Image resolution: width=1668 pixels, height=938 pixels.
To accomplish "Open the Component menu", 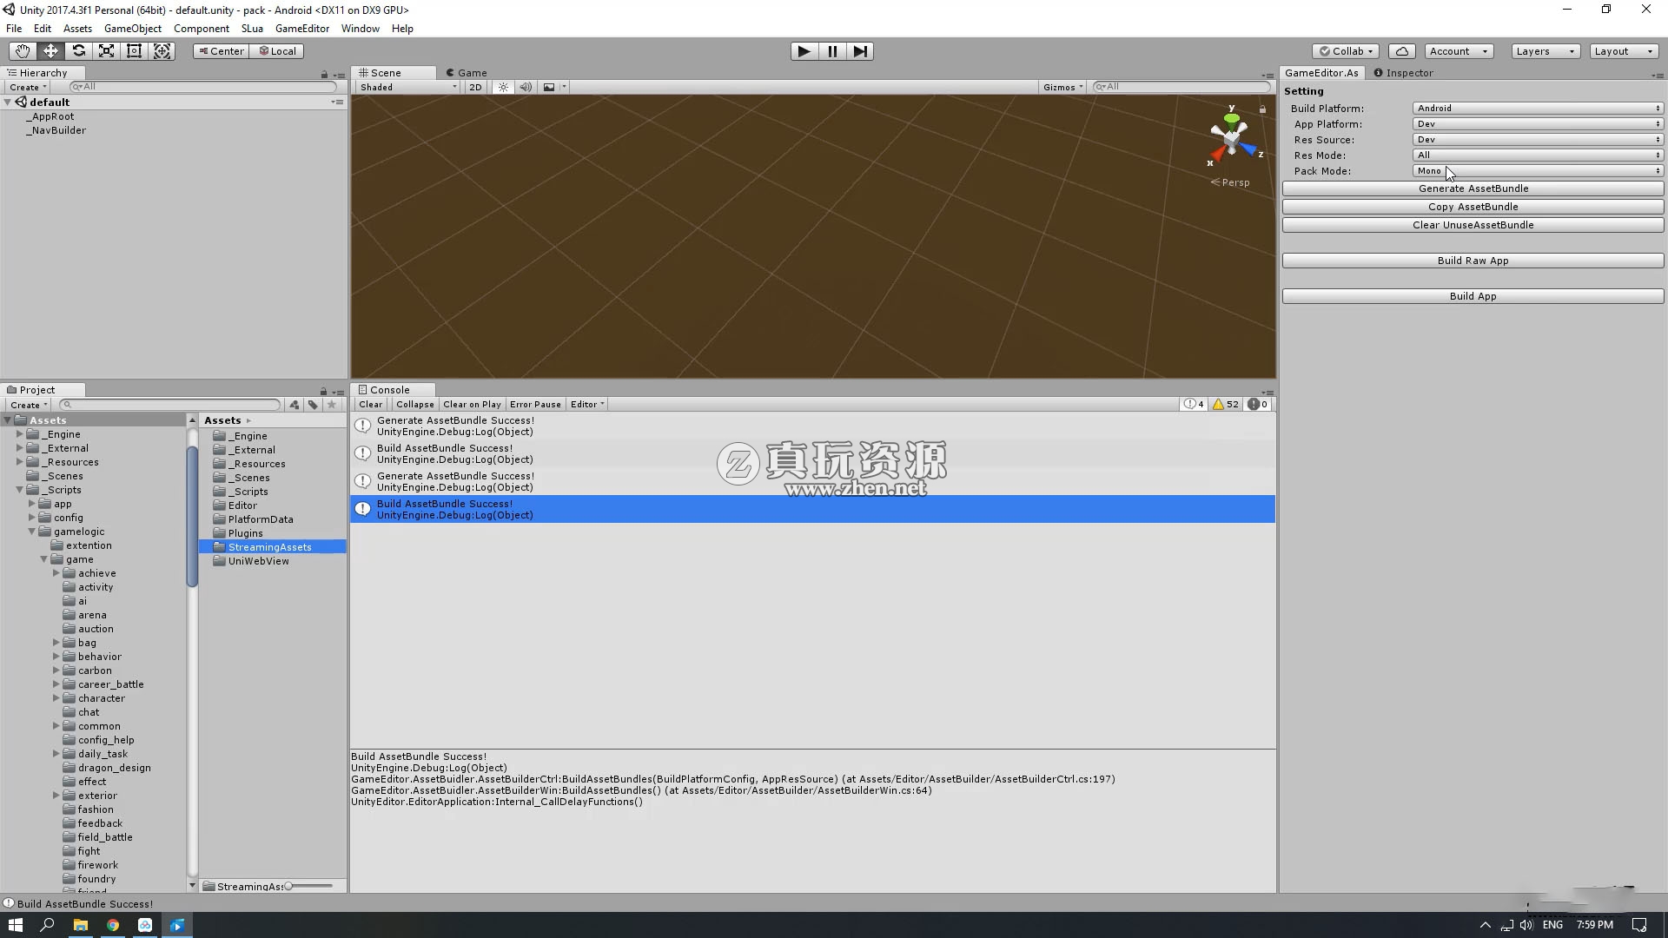I will coord(201,29).
